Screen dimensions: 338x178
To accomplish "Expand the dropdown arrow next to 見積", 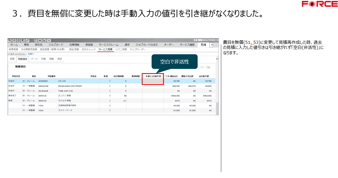I will tap(211, 45).
